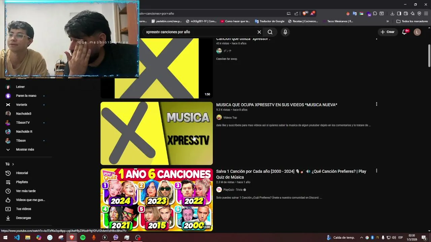The image size is (431, 242).
Task: Open the Leiner subscription
Action: [x=20, y=87]
